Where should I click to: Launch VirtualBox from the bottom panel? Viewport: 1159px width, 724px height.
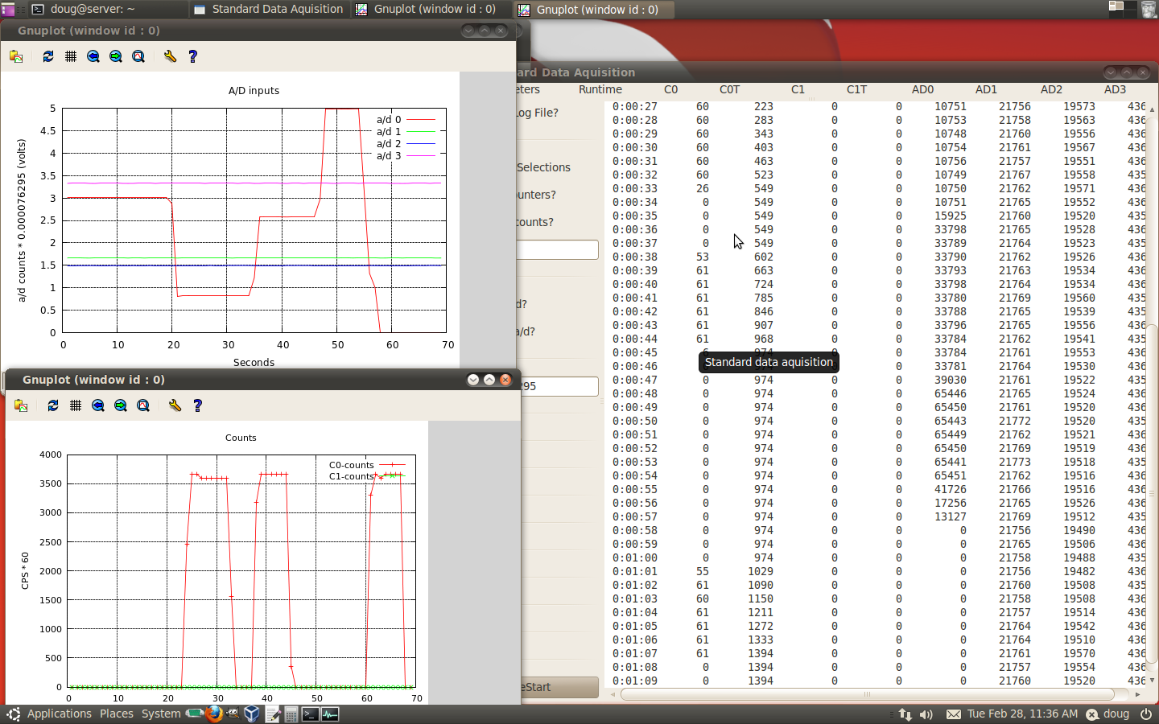tap(252, 714)
